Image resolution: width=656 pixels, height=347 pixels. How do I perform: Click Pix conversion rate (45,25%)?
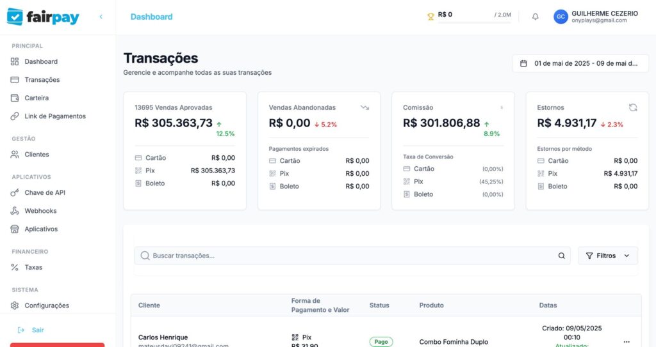(491, 181)
